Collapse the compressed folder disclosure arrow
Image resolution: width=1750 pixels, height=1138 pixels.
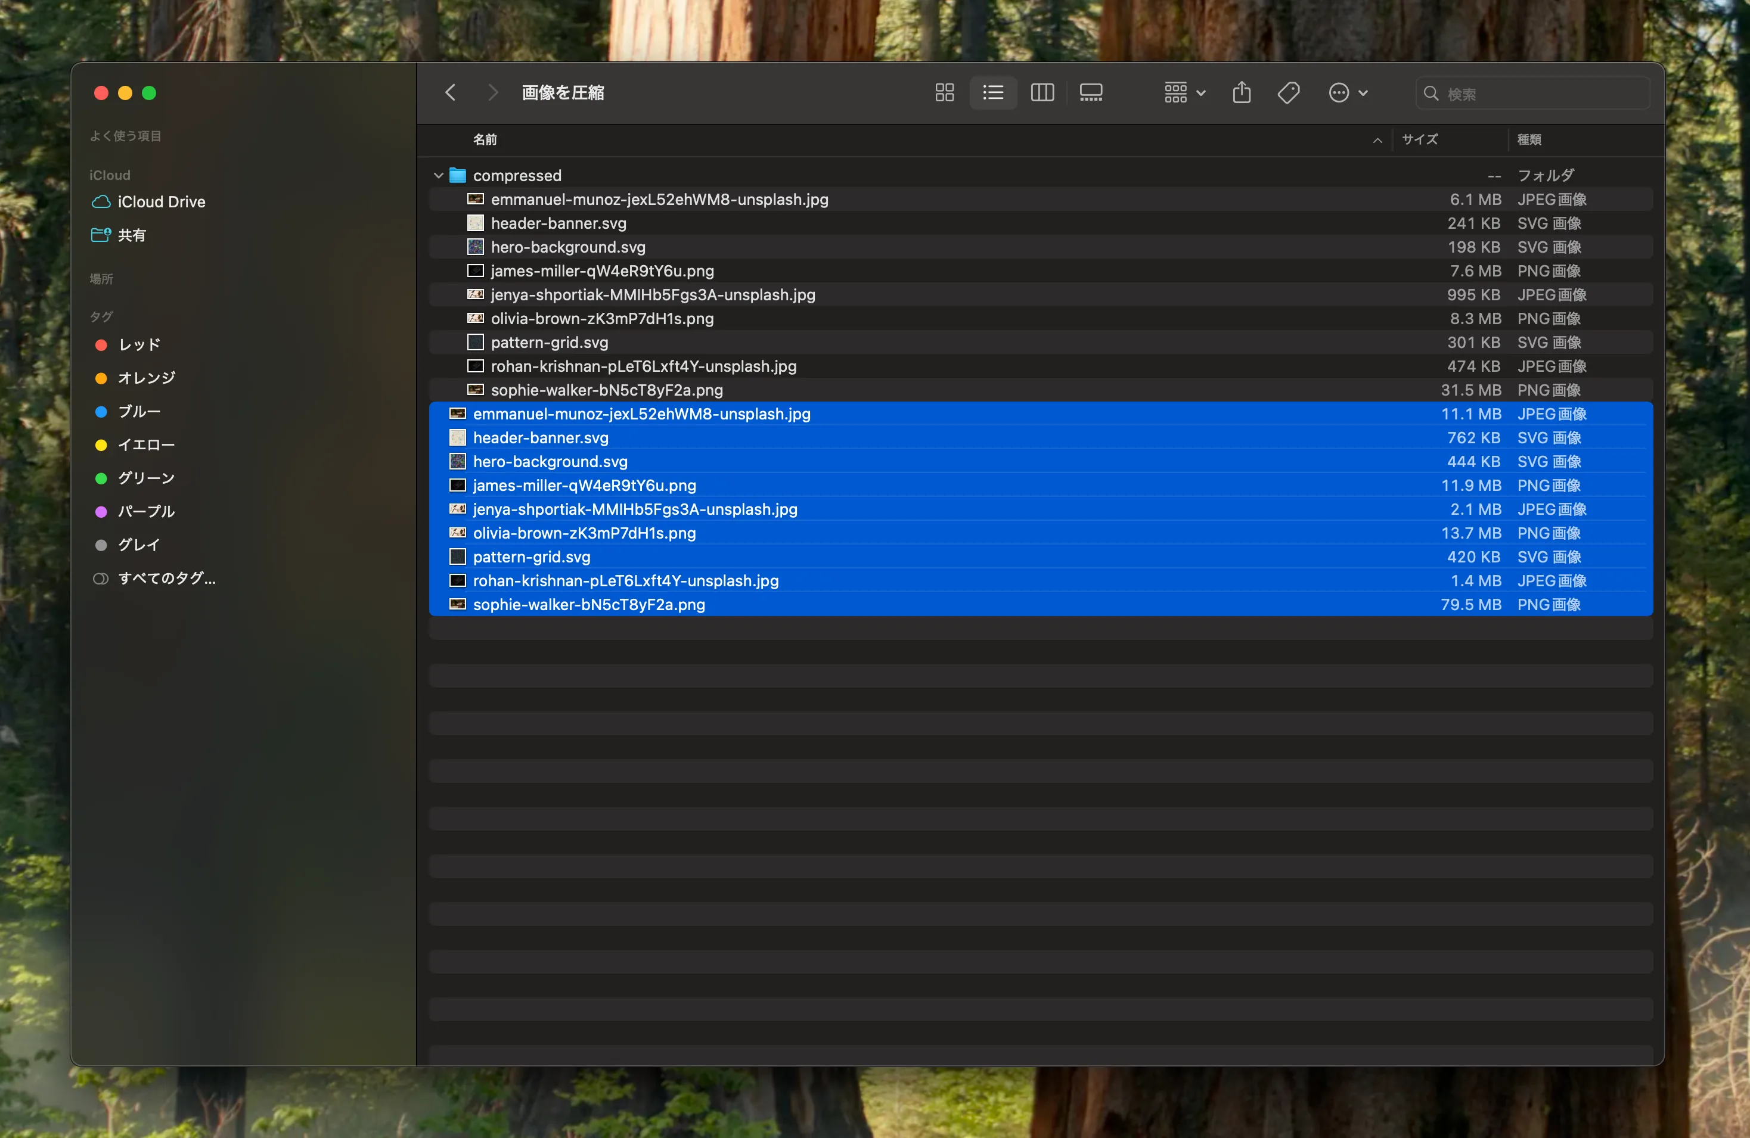point(438,176)
